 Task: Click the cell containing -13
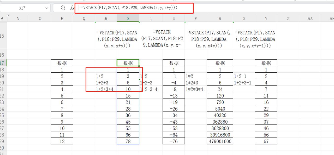[x=174, y=96]
